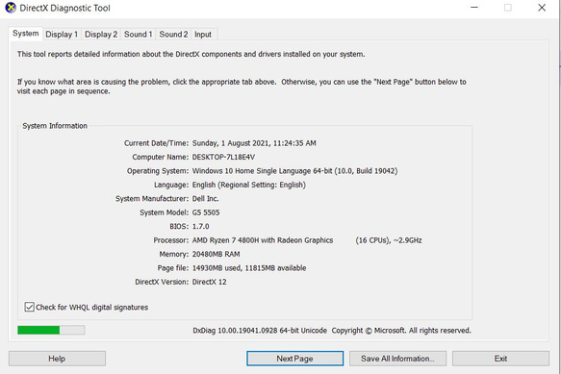Select computer name DESKTOP-7L18E4V
Viewport: 561px width, 374px height.
click(x=223, y=157)
